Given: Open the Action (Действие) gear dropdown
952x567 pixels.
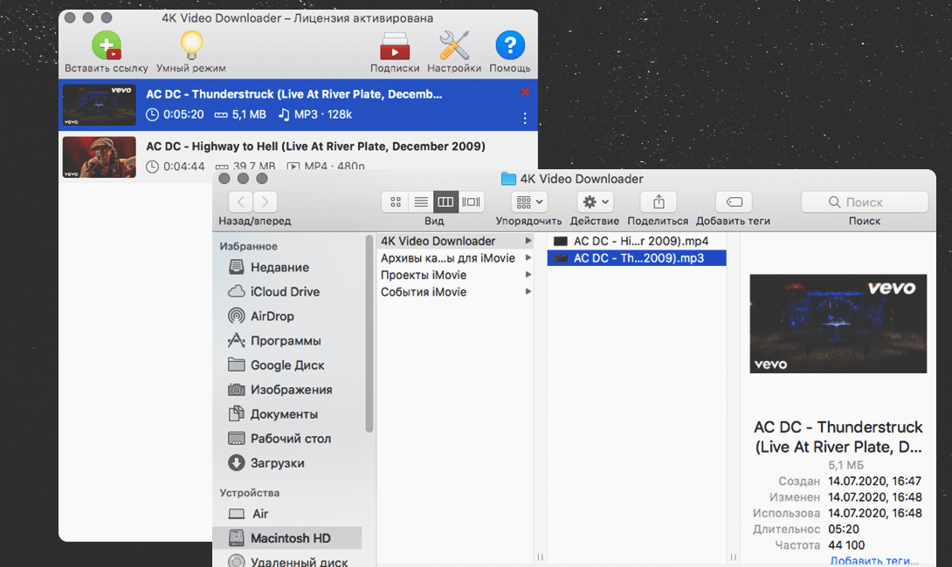Looking at the screenshot, I should (x=595, y=202).
